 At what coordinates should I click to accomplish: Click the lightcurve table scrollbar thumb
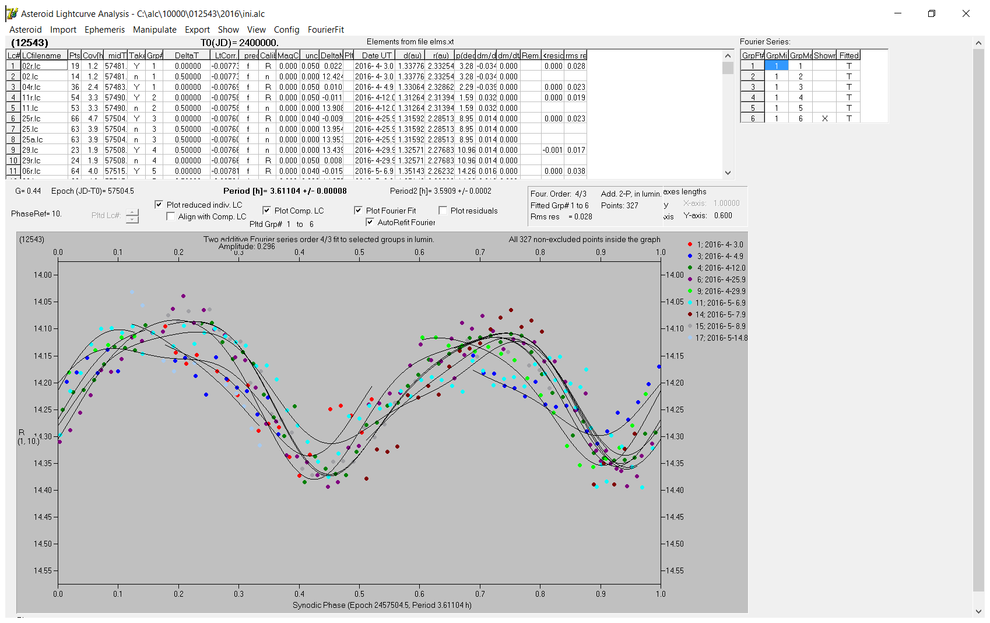point(728,68)
